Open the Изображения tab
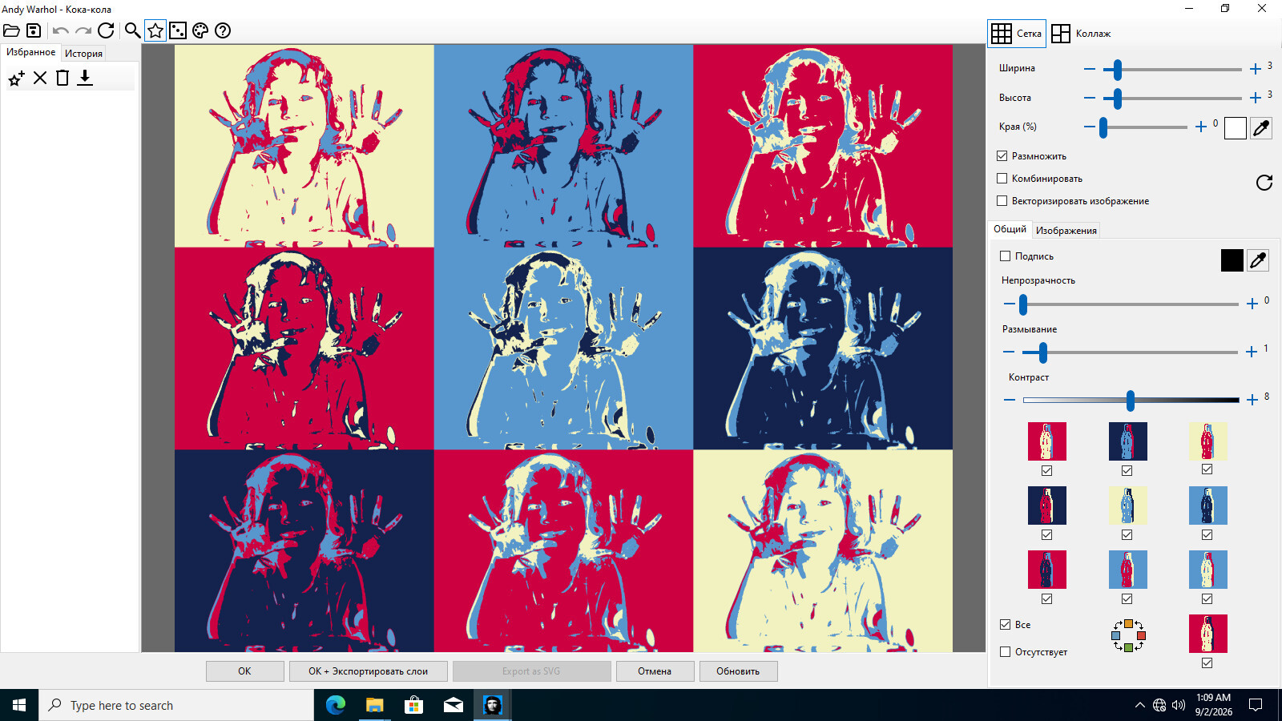Screen dimensions: 1282x721 coord(1066,231)
